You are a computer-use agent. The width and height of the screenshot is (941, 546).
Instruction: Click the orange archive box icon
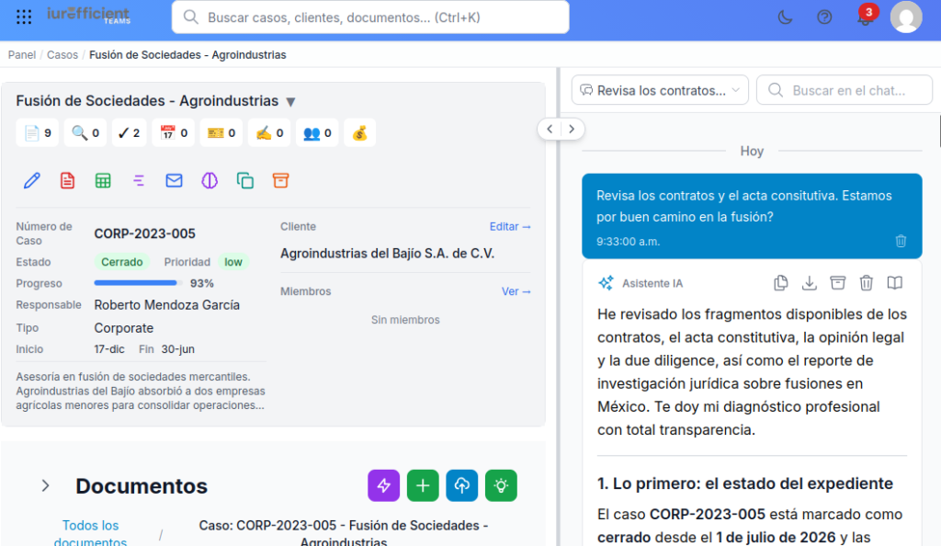click(x=280, y=180)
